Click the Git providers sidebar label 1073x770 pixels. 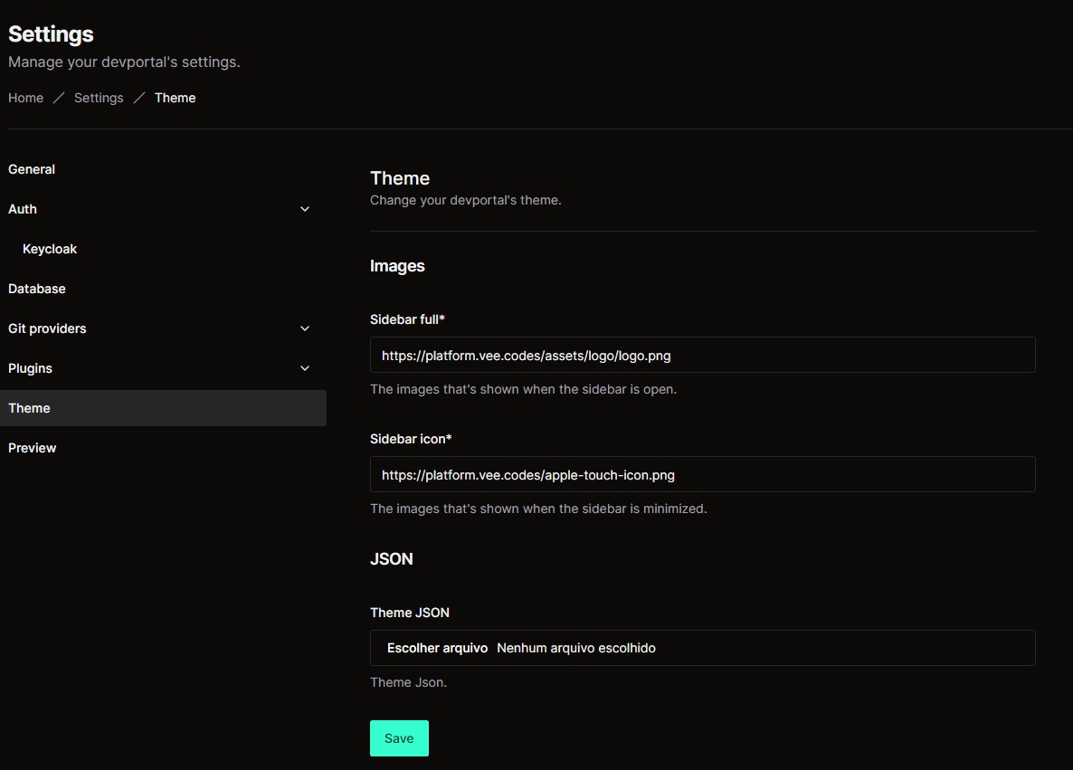point(47,328)
